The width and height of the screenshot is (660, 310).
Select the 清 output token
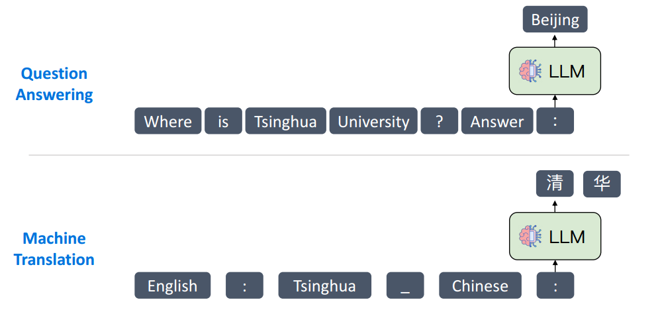coord(555,183)
